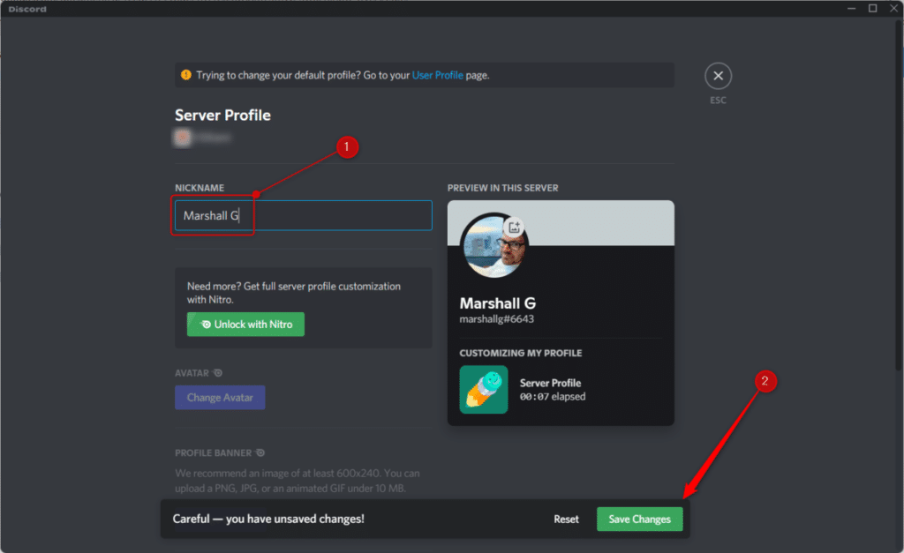Click the 'PREVIEW IN THIS SERVER' label
Screen dimensions: 904x553
(502, 188)
